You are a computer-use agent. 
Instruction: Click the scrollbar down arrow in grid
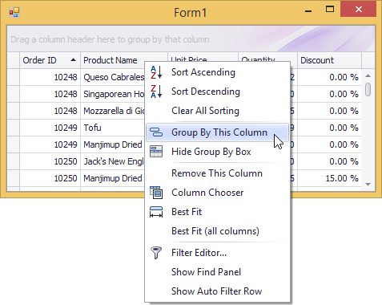pyautogui.click(x=368, y=185)
